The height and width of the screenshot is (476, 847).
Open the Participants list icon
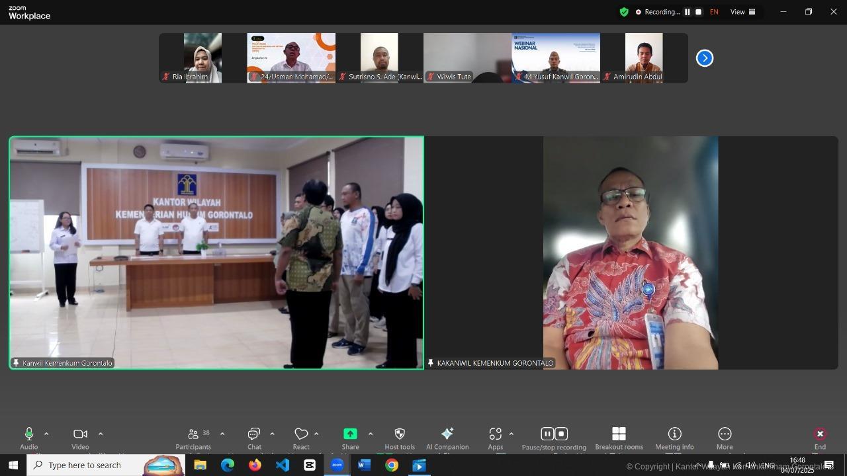tap(193, 434)
